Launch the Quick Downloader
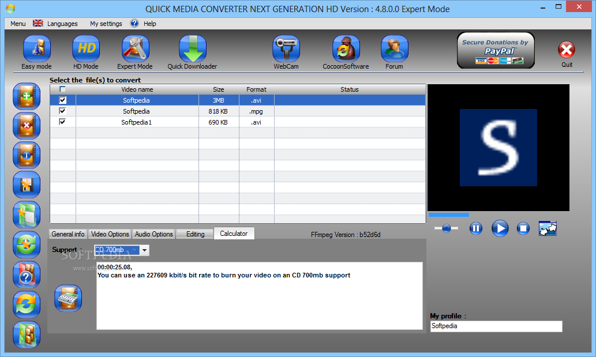Screen dimensions: 596x357 coord(192,48)
